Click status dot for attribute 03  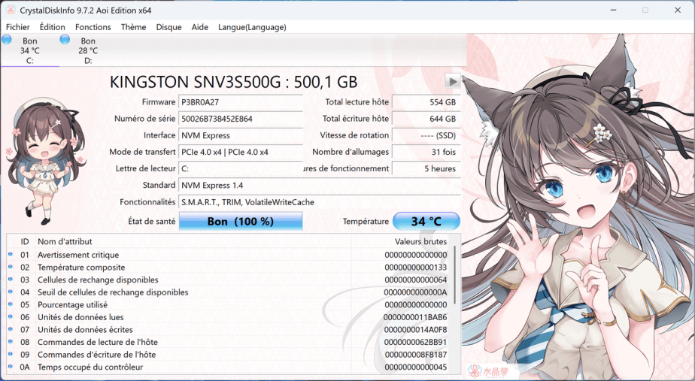[11, 279]
